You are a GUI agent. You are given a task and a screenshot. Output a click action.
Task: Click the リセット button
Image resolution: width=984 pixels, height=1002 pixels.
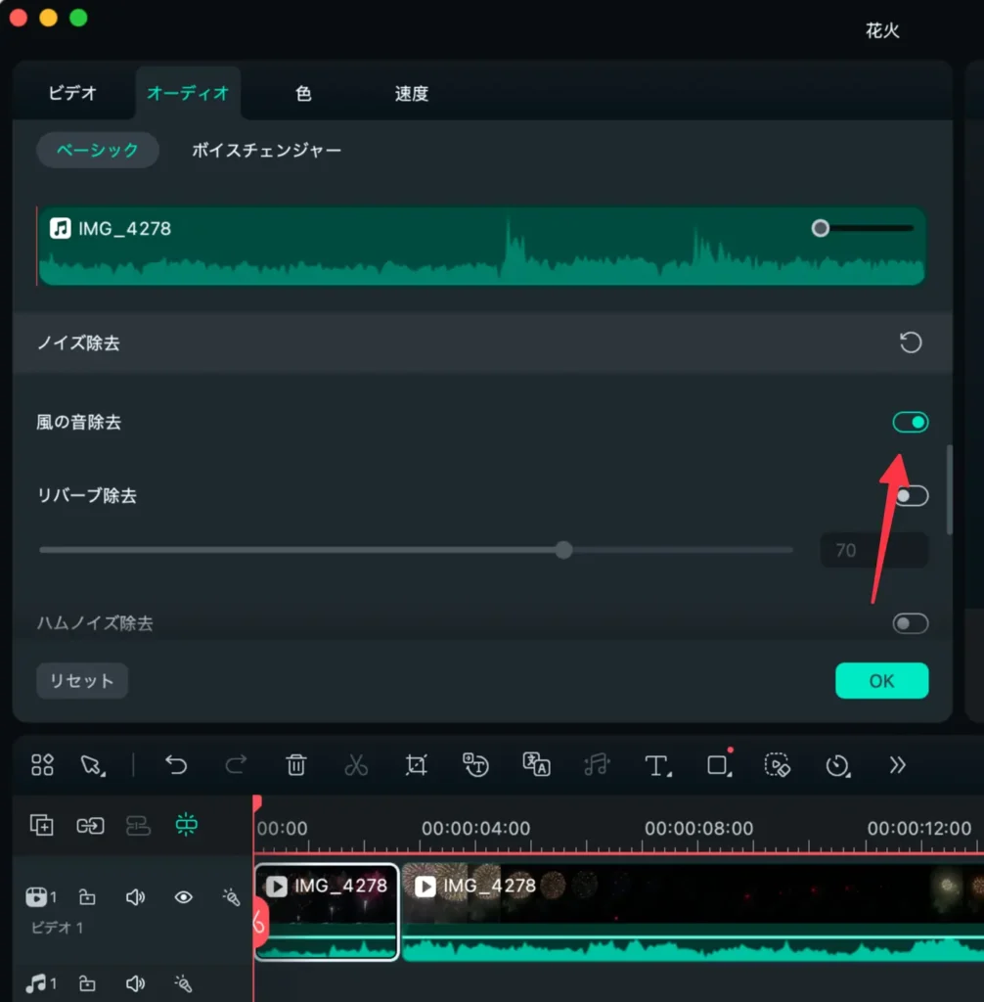[82, 681]
